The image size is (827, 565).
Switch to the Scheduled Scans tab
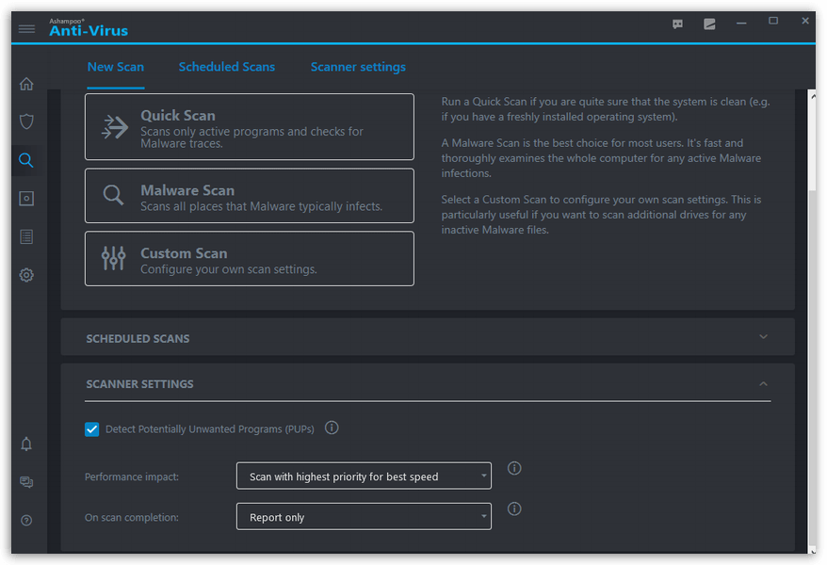[227, 67]
